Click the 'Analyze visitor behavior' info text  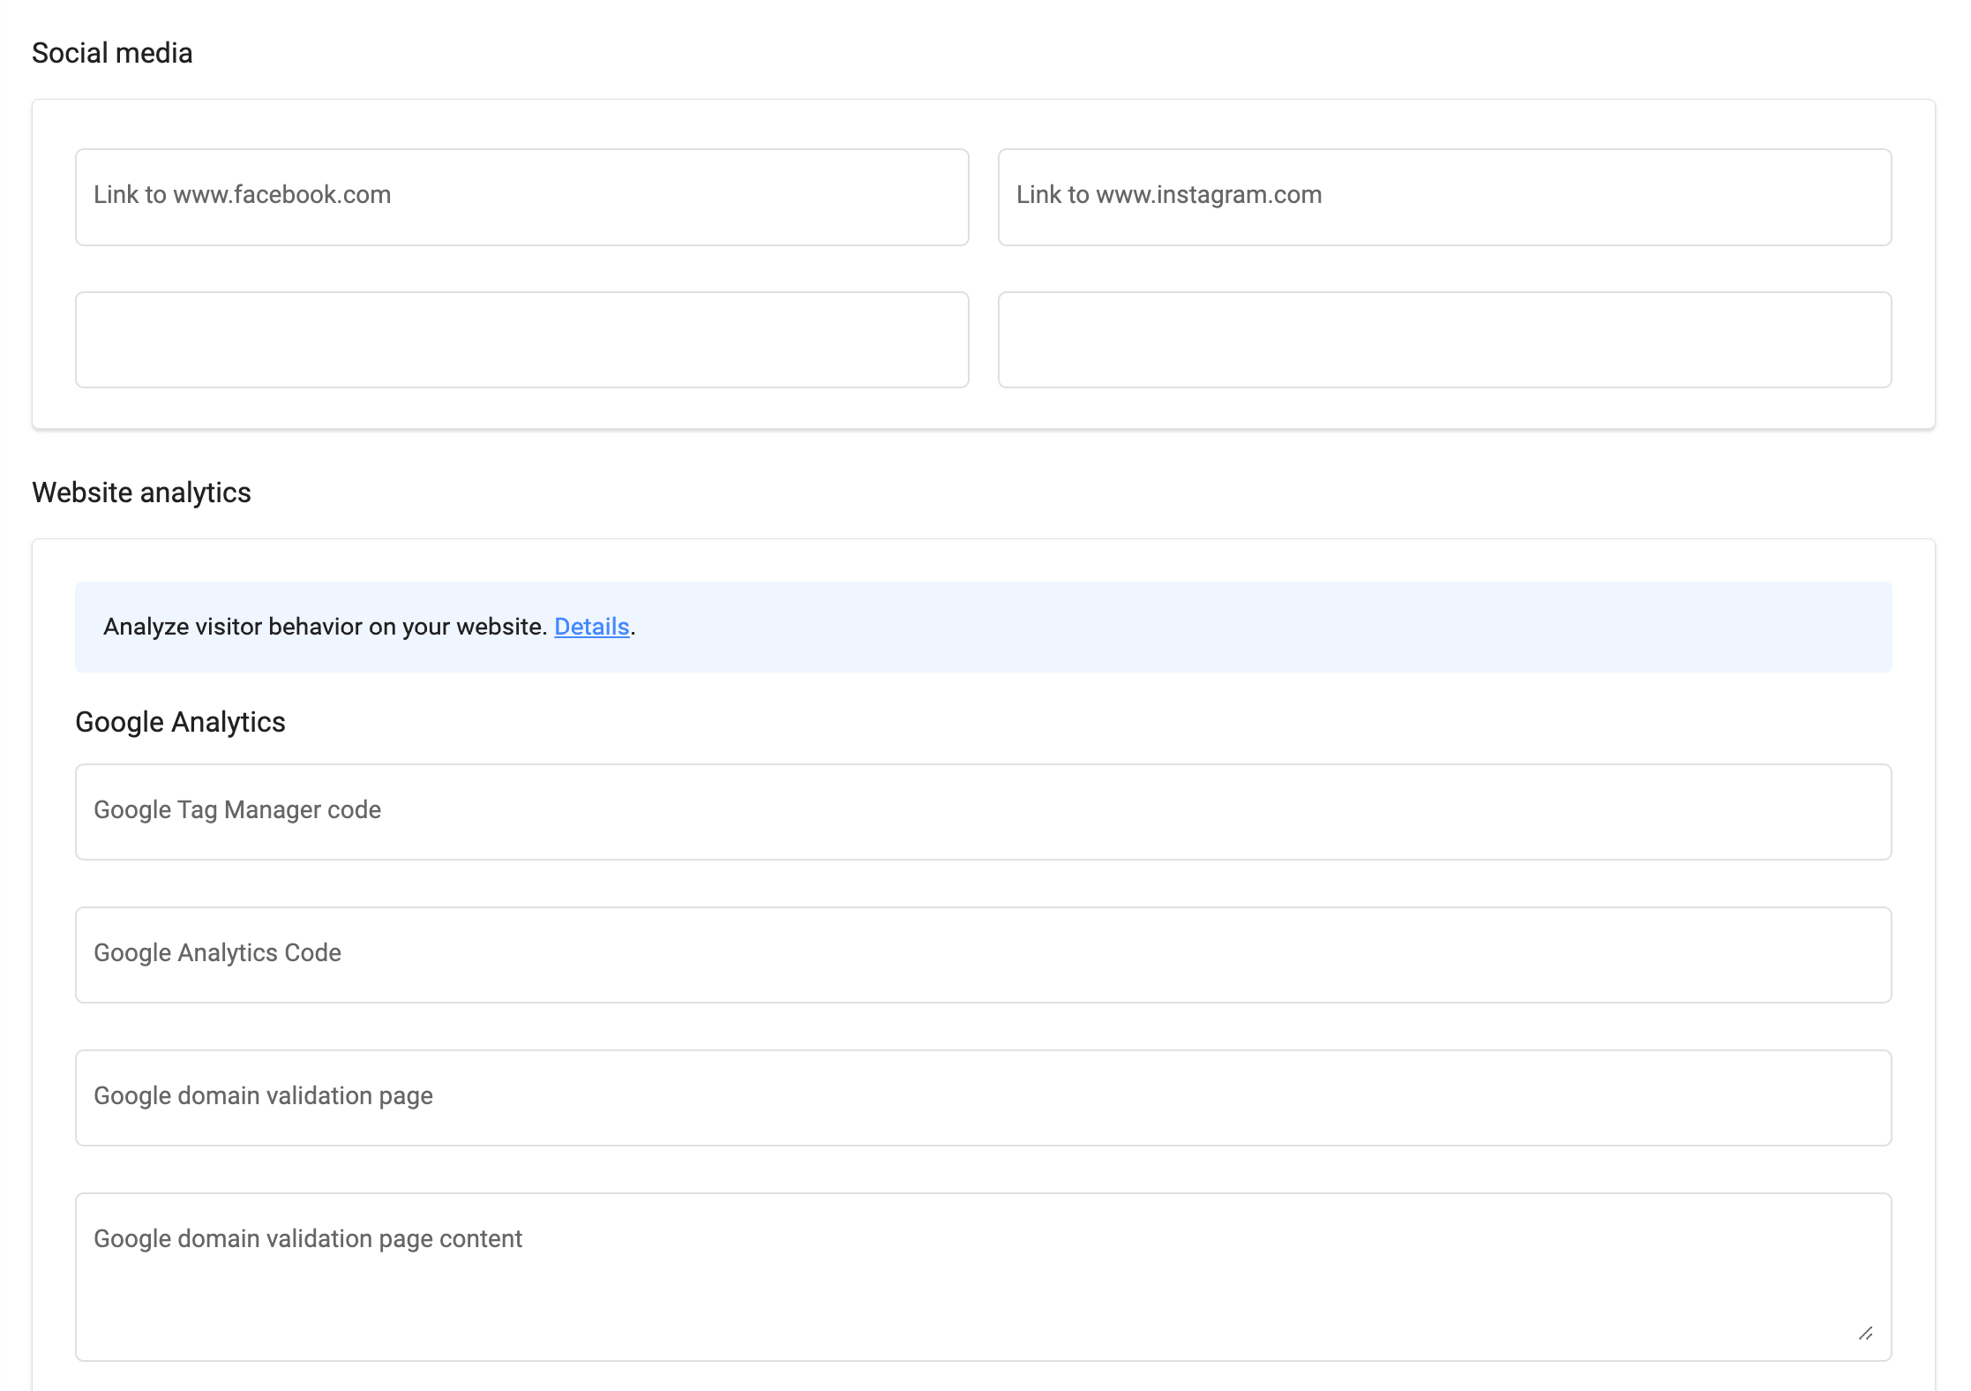(x=325, y=627)
